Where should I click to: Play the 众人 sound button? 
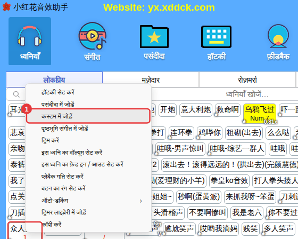[x=18, y=230]
